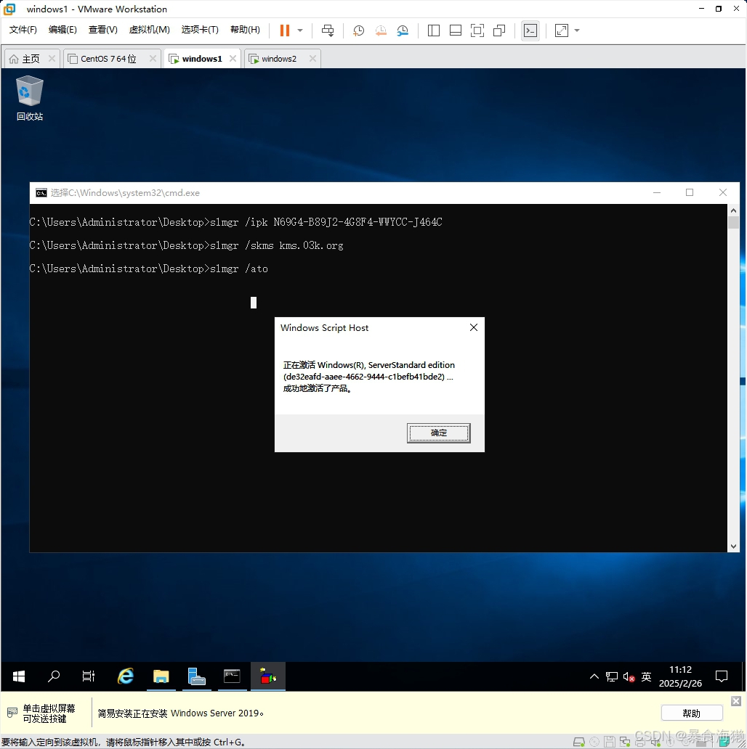Select the cmd taskbar button
This screenshot has width=747, height=749.
click(232, 676)
